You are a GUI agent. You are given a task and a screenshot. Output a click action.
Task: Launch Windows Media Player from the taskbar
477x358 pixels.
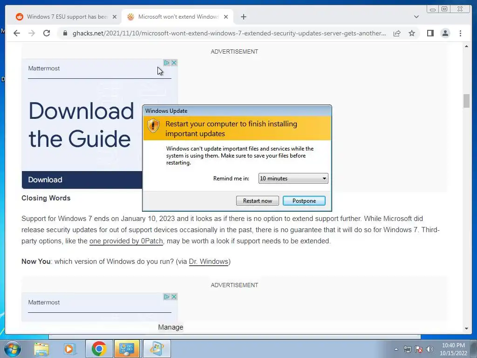[69, 349]
